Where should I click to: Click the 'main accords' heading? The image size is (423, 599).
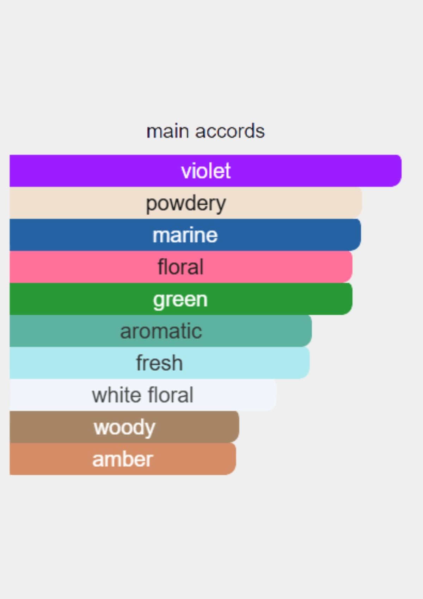click(206, 131)
